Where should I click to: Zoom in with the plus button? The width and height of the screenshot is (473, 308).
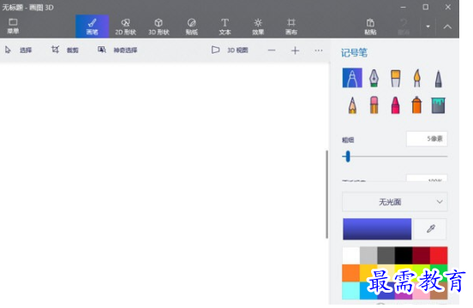click(295, 50)
